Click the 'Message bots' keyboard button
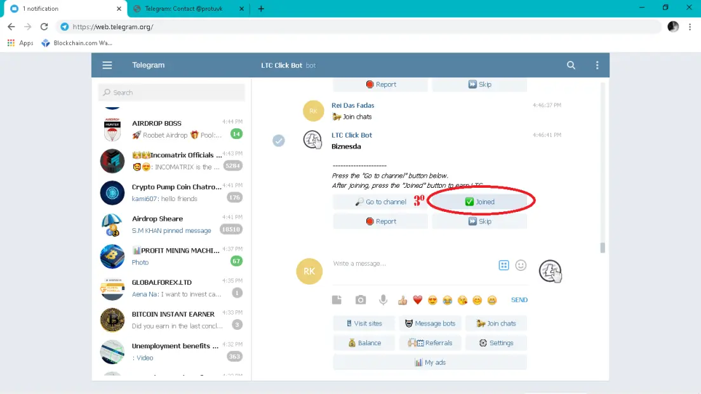This screenshot has height=394, width=701. click(x=430, y=324)
